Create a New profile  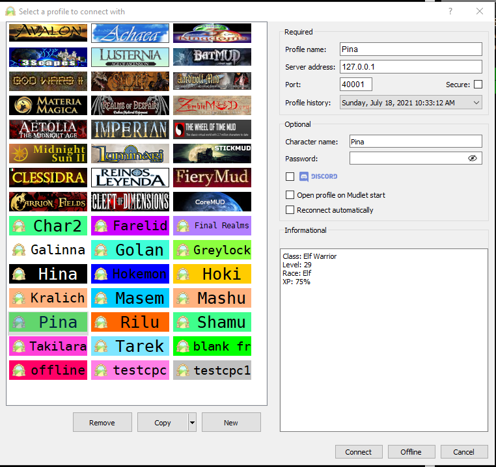click(231, 422)
